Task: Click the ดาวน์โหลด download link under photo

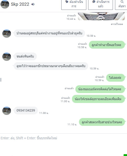Action: 117,24
